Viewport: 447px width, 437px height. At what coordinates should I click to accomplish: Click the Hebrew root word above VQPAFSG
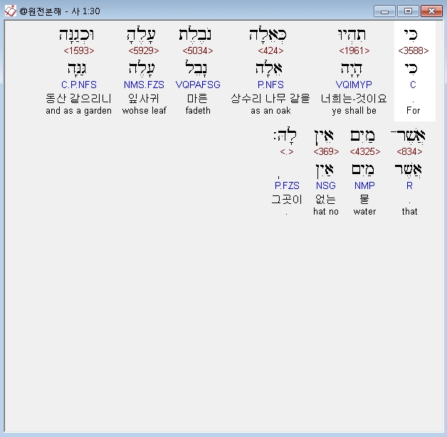tap(196, 68)
